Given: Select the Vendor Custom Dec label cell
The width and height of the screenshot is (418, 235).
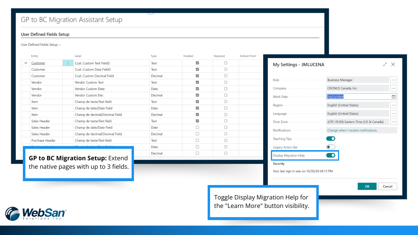Looking at the screenshot, I should tap(111, 95).
